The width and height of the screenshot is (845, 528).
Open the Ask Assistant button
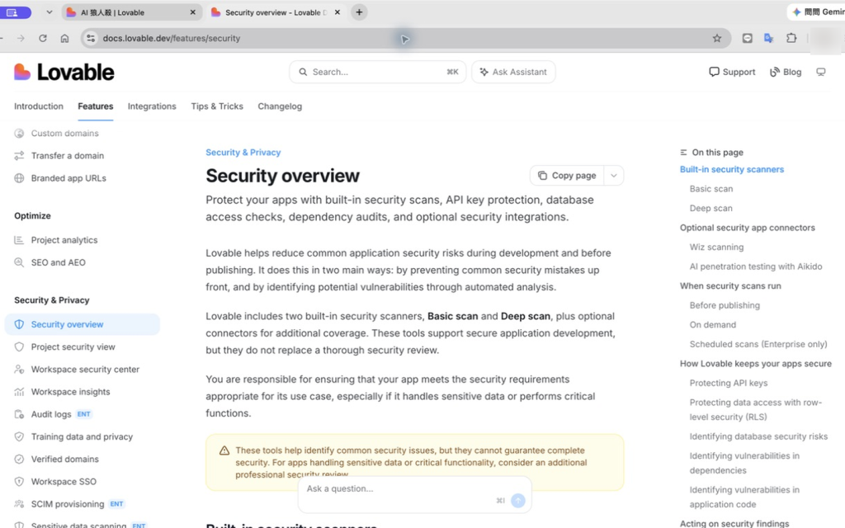point(513,73)
